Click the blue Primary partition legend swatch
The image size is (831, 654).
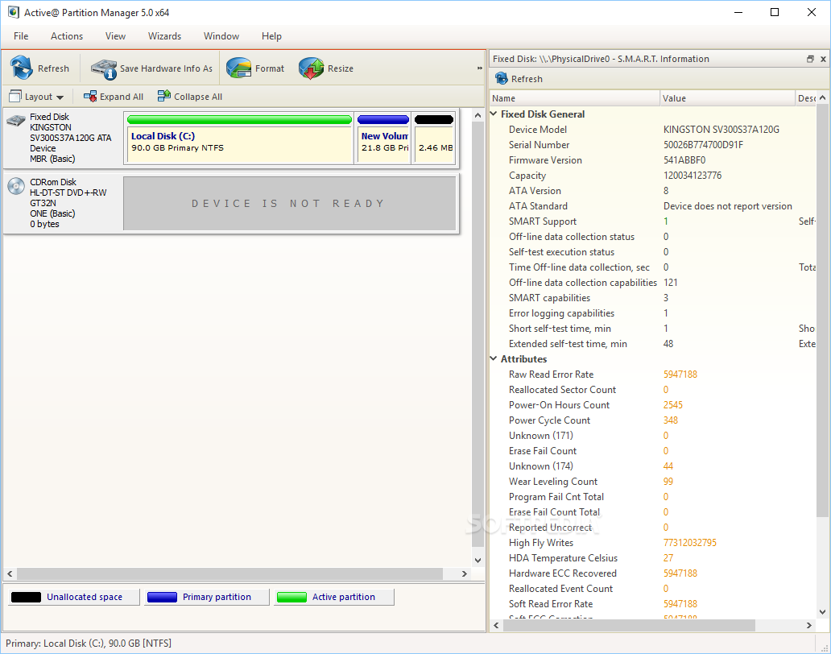(162, 598)
